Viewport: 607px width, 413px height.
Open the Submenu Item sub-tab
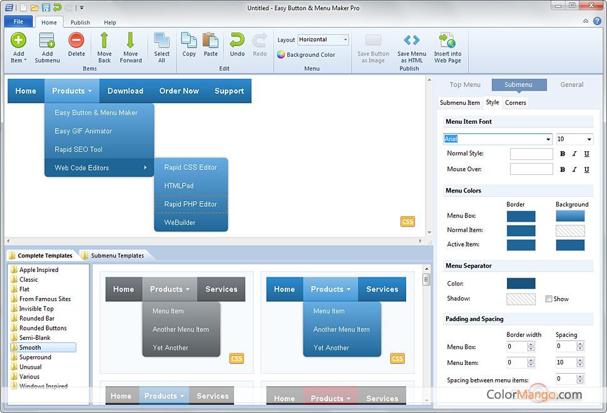click(459, 102)
